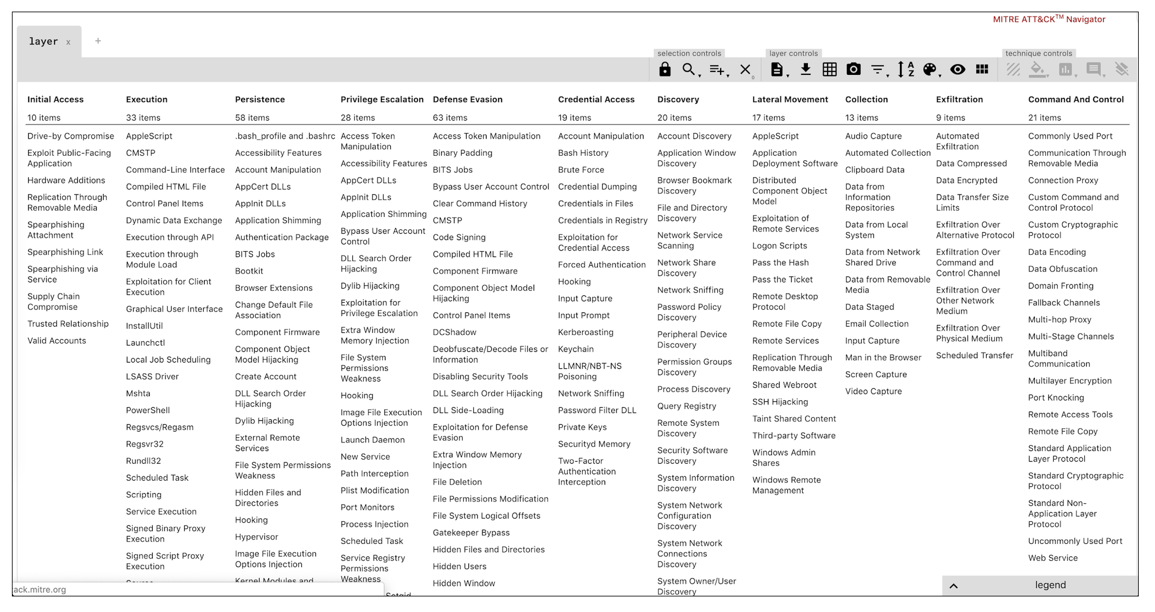Select the 'layer' tab

click(43, 41)
